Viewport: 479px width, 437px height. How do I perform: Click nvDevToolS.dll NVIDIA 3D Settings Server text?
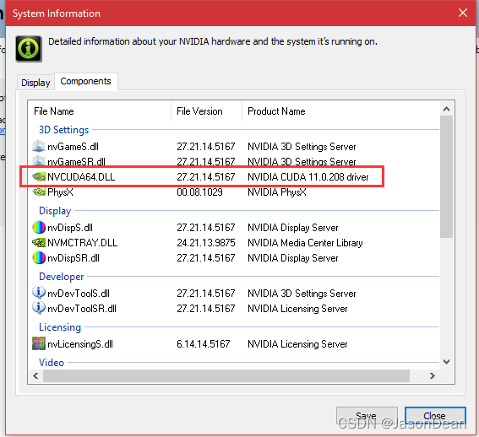[302, 294]
